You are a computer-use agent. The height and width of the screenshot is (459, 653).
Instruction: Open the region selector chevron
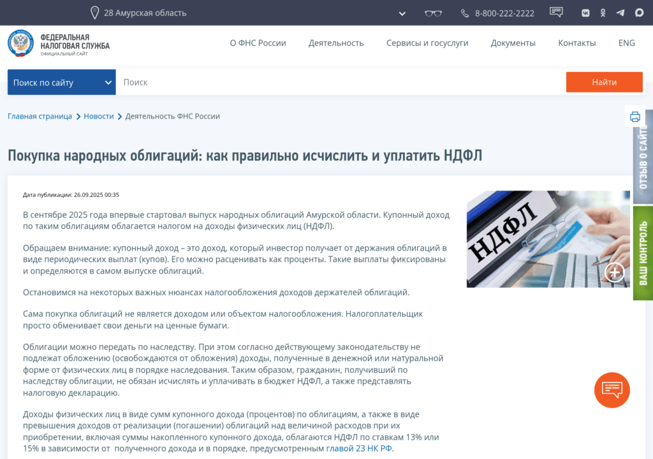pos(402,13)
